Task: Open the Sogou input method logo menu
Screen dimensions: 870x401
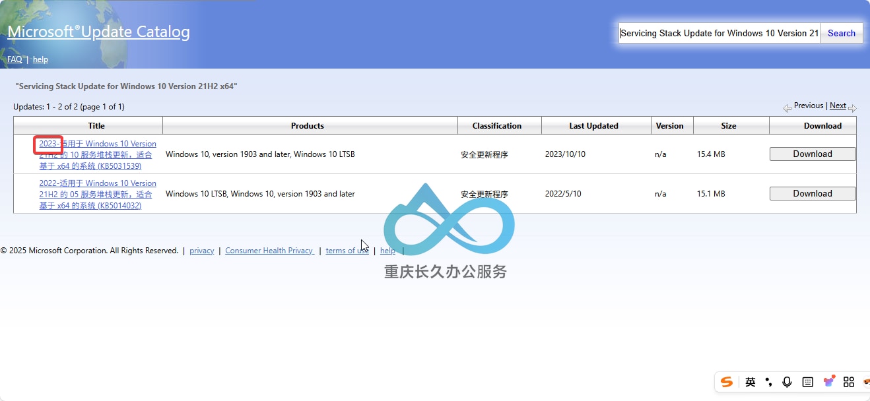Action: 727,382
